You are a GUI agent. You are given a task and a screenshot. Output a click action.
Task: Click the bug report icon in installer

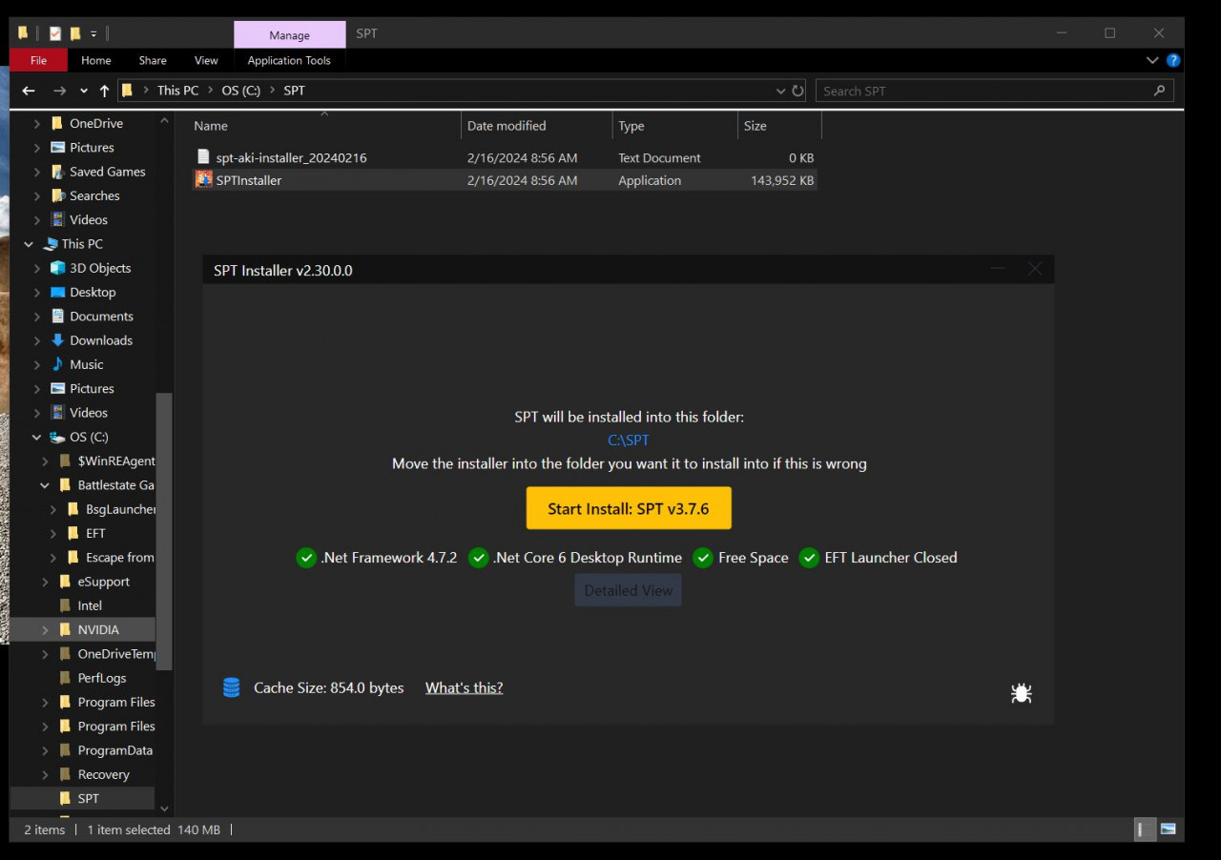(1021, 693)
